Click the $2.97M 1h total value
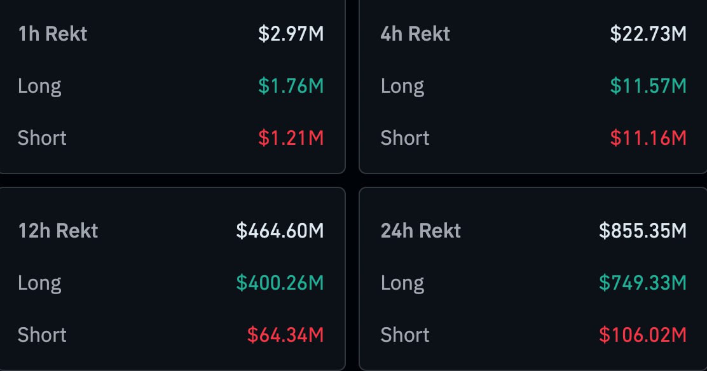The width and height of the screenshot is (707, 371). click(291, 34)
